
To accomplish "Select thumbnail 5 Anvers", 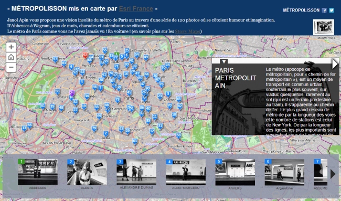I will (x=235, y=172).
